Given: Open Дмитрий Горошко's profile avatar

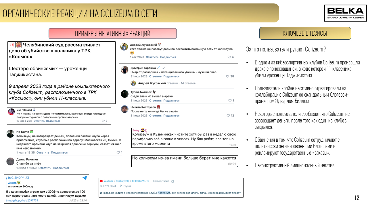Looking at the screenshot, I should 124,70.
